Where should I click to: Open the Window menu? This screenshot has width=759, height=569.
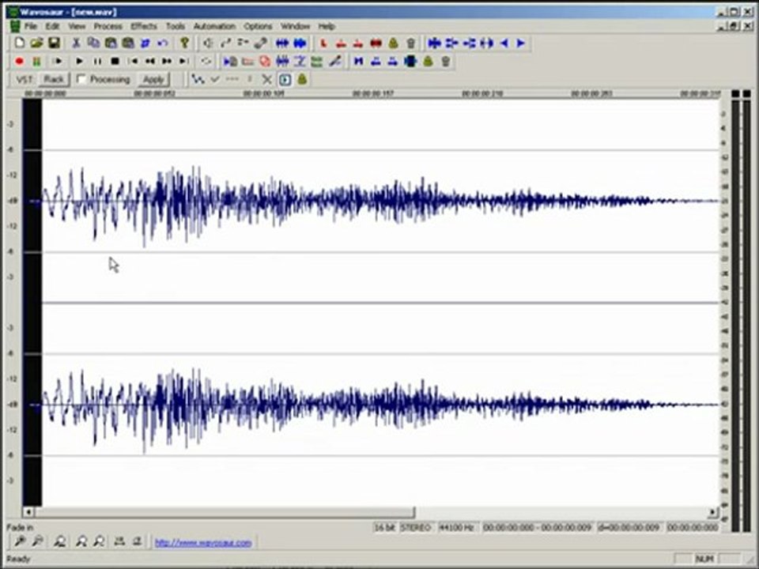click(295, 26)
